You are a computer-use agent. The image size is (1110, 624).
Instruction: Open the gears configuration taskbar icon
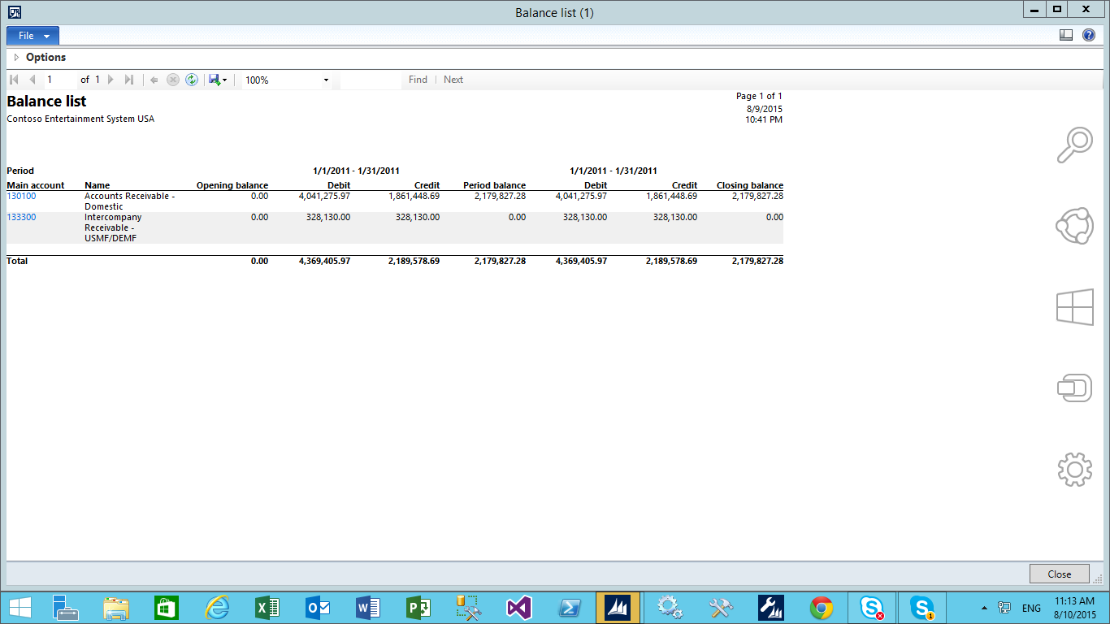click(x=669, y=607)
